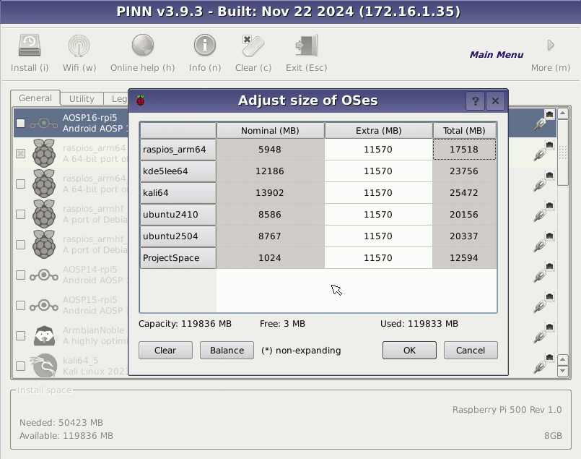Image resolution: width=581 pixels, height=459 pixels.
Task: Open the Wifi settings icon
Action: [x=79, y=46]
